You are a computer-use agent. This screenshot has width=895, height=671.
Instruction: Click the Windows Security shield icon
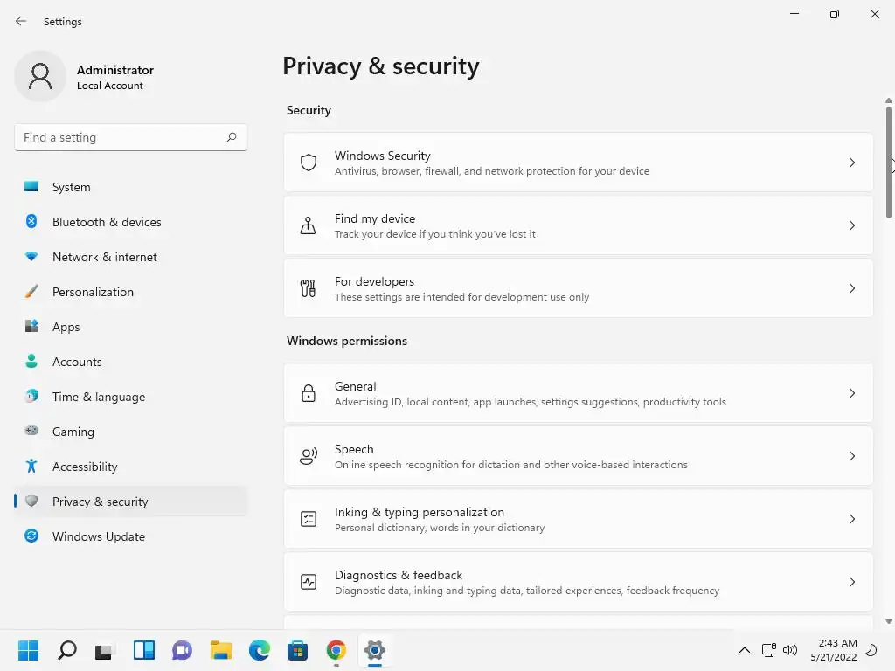[308, 163]
